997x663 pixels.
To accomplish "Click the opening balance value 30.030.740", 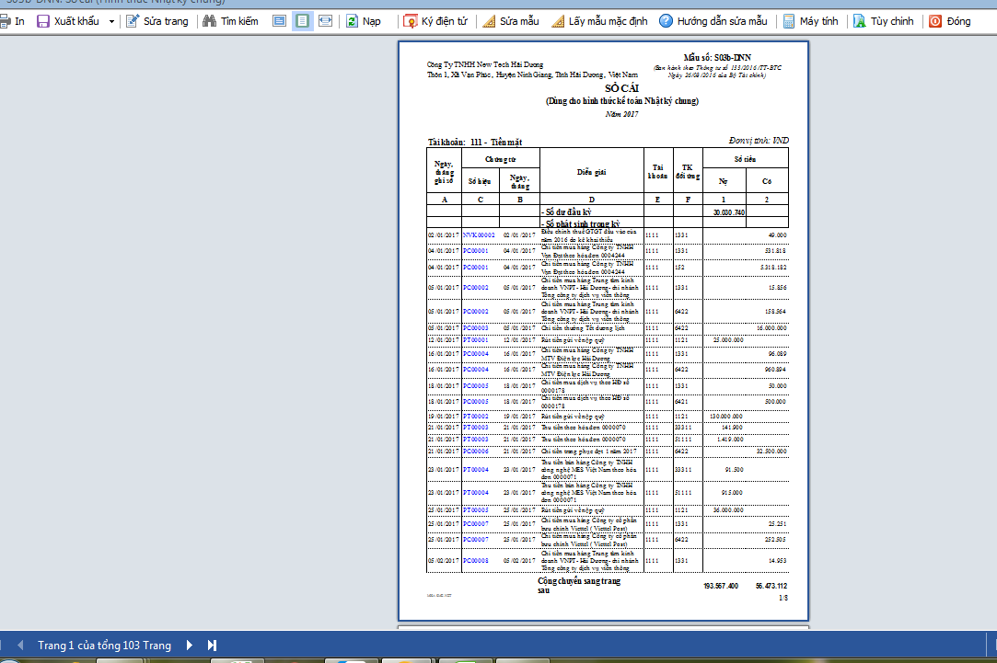I will click(729, 212).
